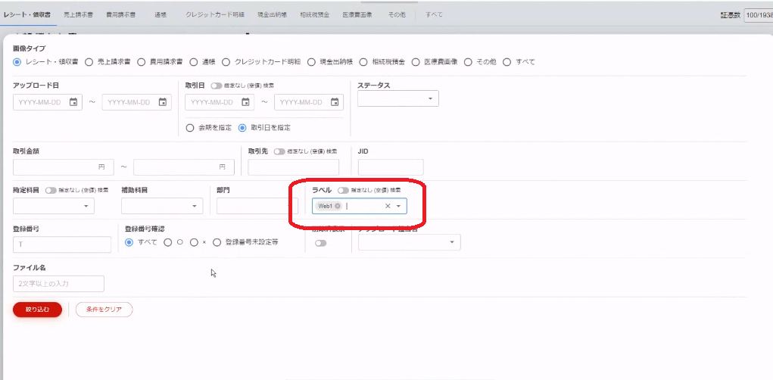Select すべて under 登録番号確認

coord(129,242)
